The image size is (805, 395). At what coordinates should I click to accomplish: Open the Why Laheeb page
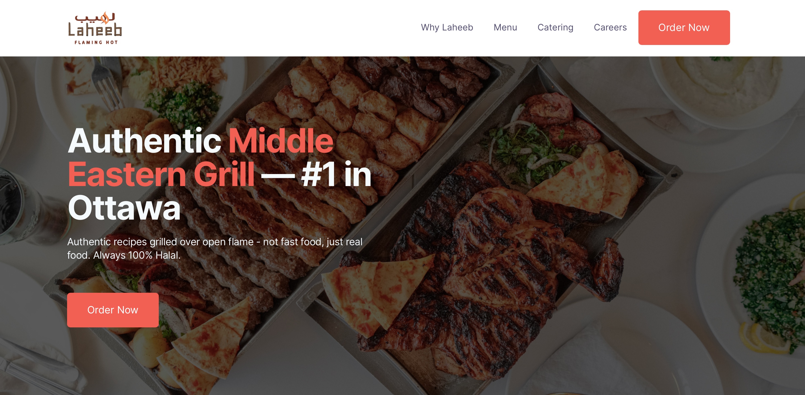[x=447, y=27]
